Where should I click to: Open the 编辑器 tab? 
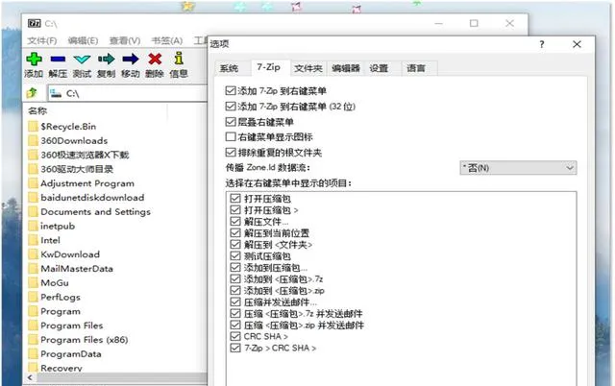pyautogui.click(x=346, y=68)
